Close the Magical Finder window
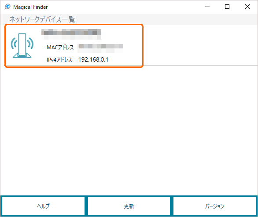This screenshot has width=258, height=217. click(x=247, y=7)
